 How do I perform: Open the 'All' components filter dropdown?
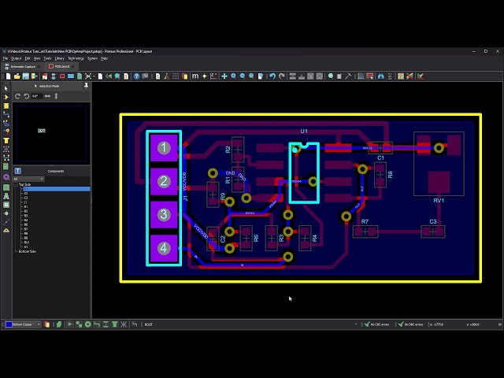[x=28, y=179]
